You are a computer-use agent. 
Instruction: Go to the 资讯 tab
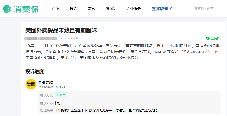tap(91, 9)
